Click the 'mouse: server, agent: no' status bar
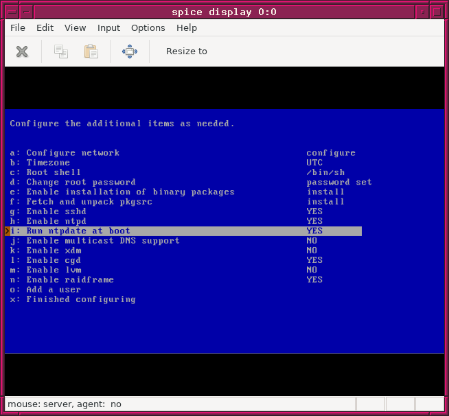449x416 pixels. click(x=65, y=405)
